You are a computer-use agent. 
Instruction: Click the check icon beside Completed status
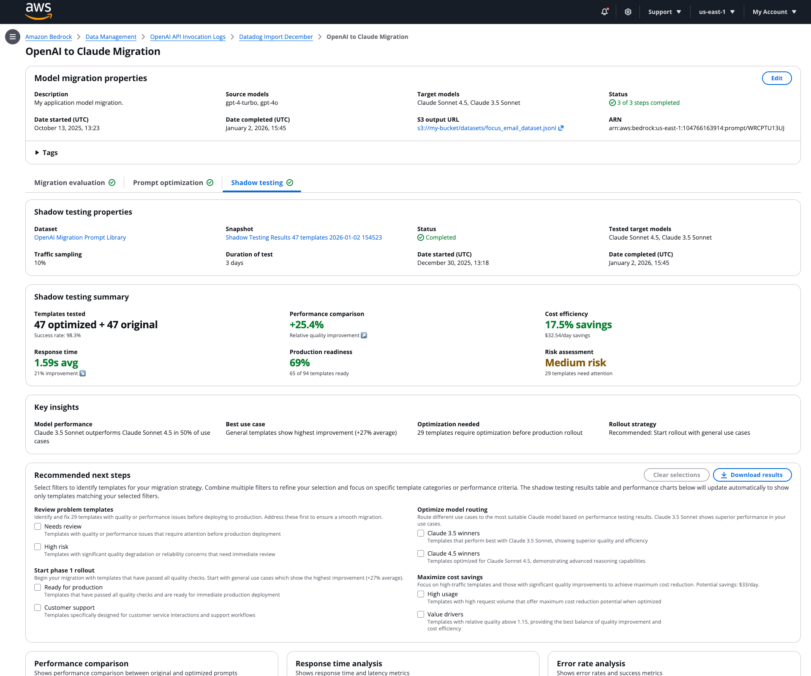click(421, 237)
